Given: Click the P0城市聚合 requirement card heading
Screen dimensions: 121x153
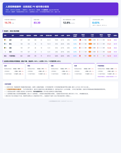Looking at the screenshot, I should tap(101, 66).
